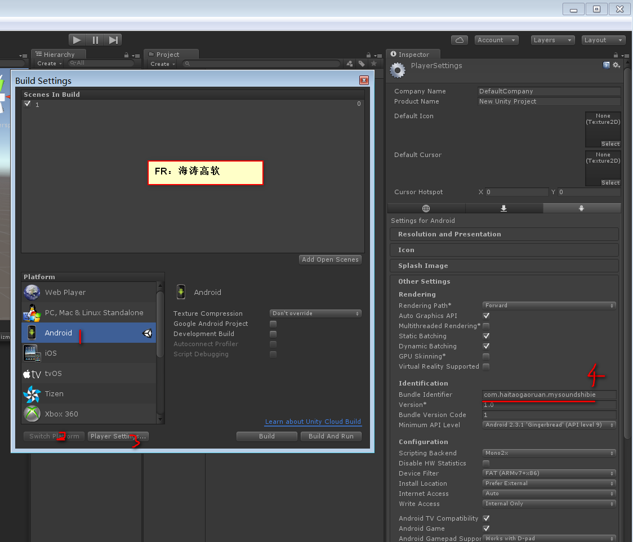
Task: Enable the GPU Skinning checkbox
Action: 486,357
